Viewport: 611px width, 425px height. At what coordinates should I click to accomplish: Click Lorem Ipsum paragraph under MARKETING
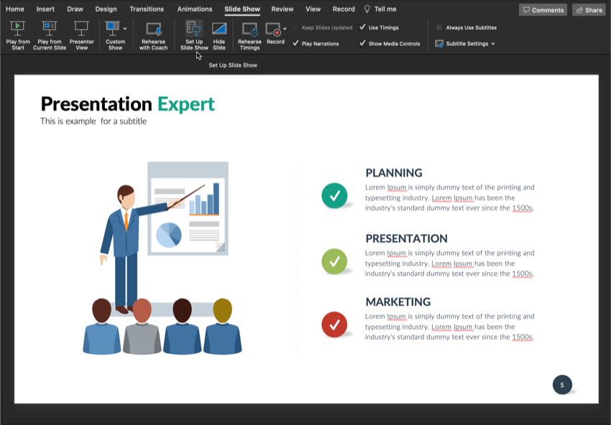(450, 327)
